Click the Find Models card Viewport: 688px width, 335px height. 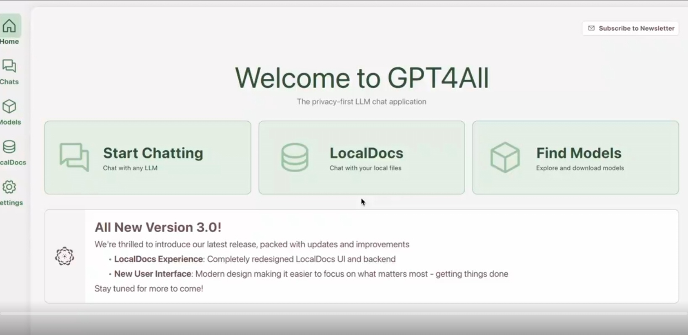click(x=576, y=158)
